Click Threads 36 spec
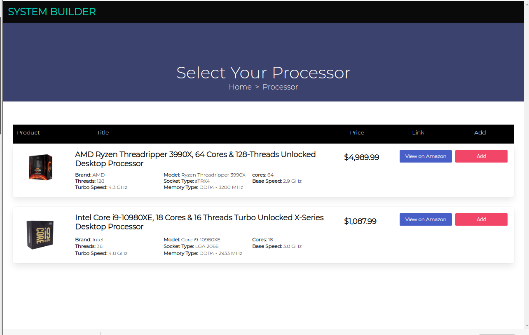The height and width of the screenshot is (335, 529). tap(89, 246)
